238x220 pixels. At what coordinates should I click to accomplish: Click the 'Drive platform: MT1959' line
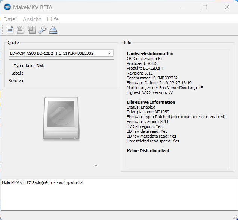point(148,112)
